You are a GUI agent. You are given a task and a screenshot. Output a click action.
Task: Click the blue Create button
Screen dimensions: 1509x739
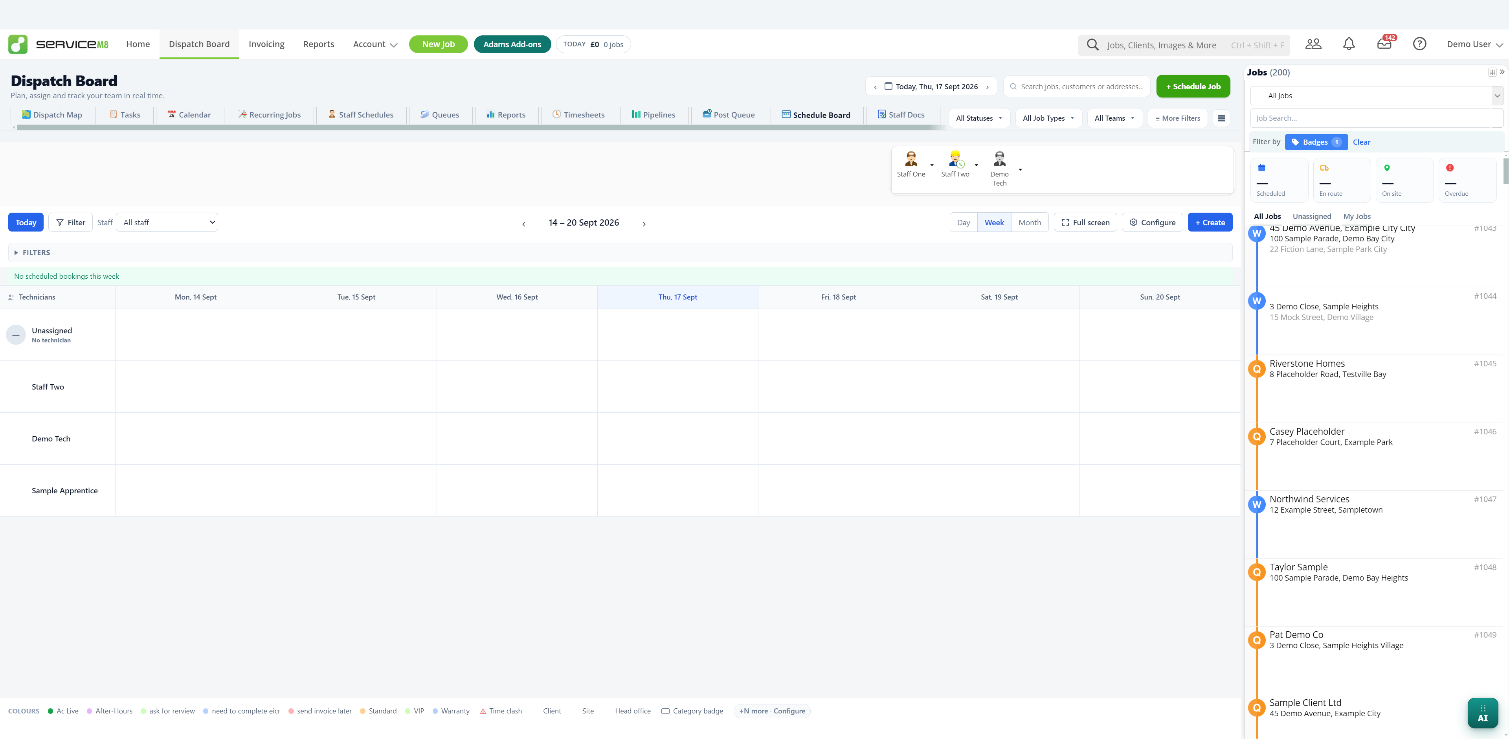pos(1210,223)
